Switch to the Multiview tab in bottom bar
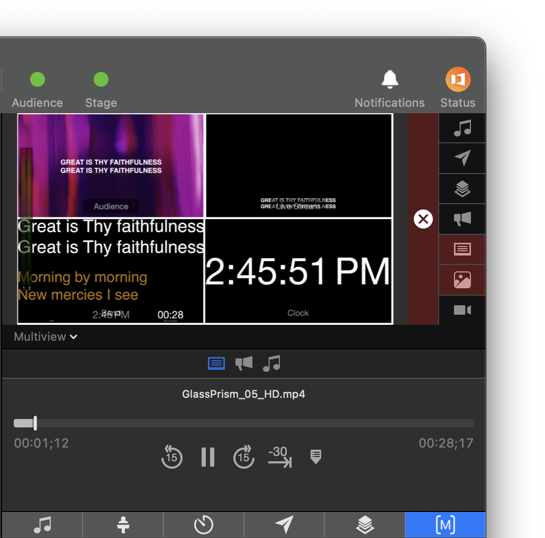 (444, 525)
